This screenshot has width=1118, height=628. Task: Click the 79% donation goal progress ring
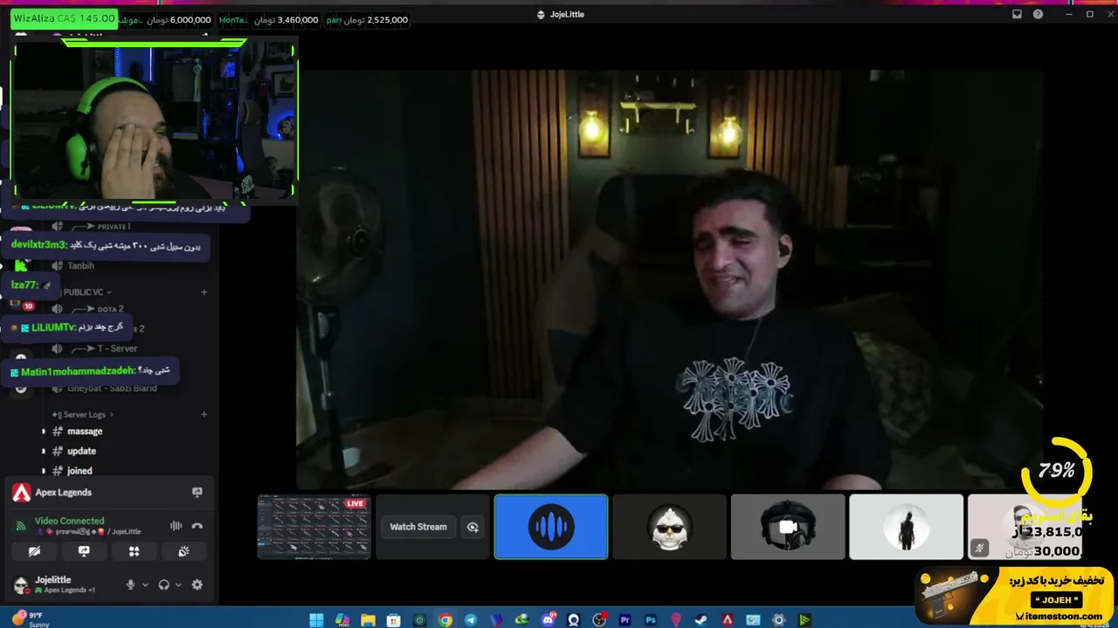tap(1056, 472)
